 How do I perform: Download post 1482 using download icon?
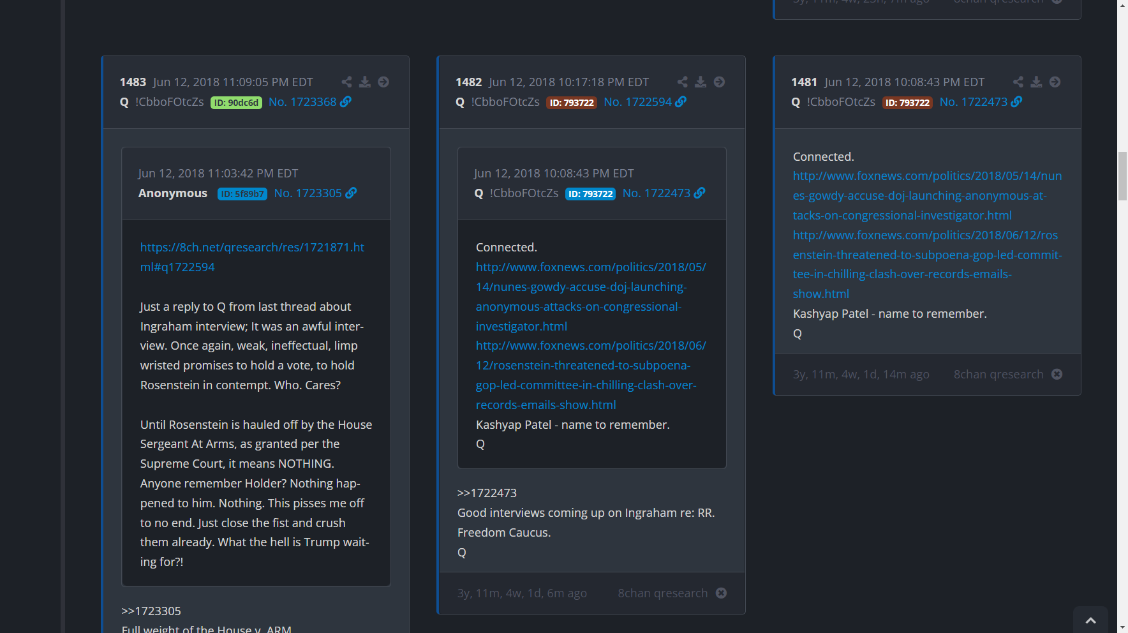click(701, 82)
